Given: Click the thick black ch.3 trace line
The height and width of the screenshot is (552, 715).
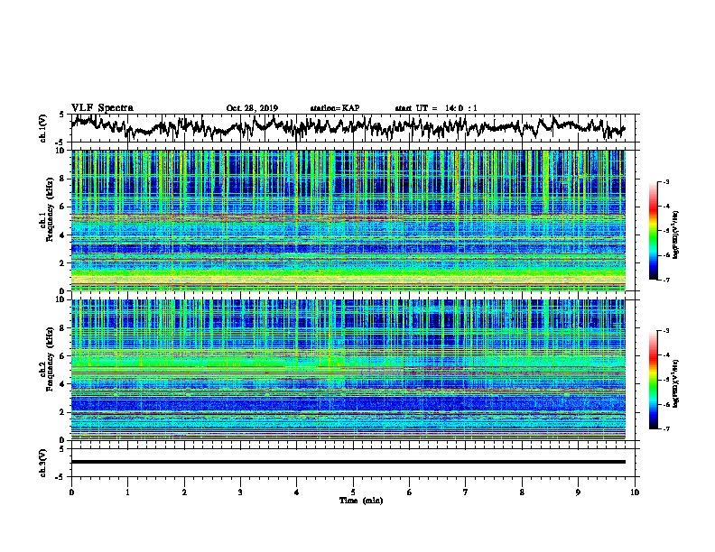Looking at the screenshot, I should pos(348,462).
